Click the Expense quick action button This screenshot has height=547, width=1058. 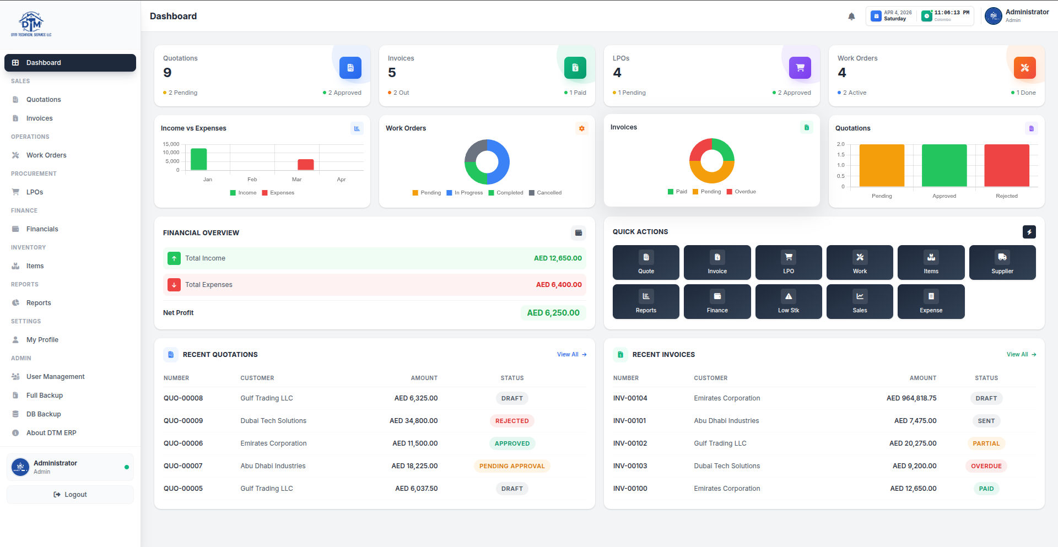(x=931, y=302)
